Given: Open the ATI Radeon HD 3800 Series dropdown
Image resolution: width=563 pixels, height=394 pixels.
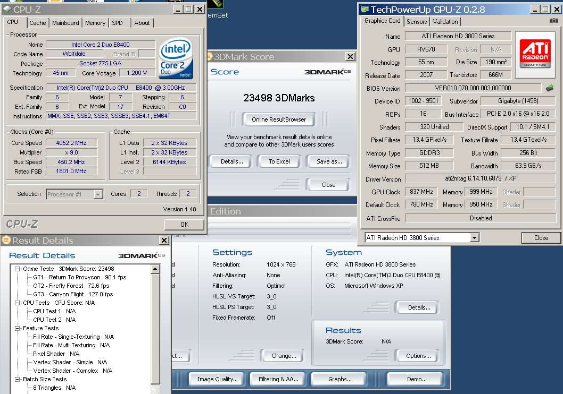Looking at the screenshot, I should coord(474,237).
